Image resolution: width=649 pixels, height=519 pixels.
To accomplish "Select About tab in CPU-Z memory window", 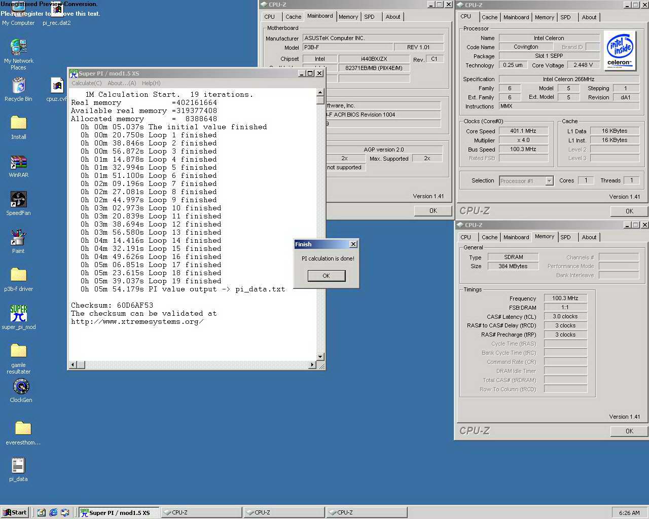I will click(589, 237).
